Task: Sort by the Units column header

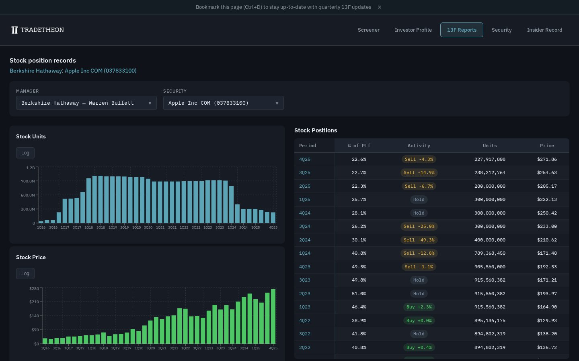Action: coord(490,146)
